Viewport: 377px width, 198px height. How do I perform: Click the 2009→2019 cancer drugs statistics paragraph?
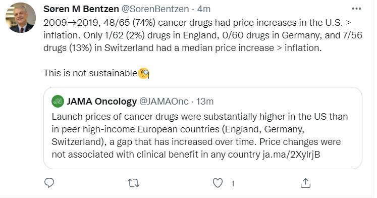[x=203, y=35]
